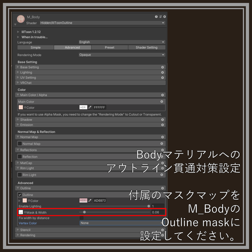Open the material help icon
252x252 pixels.
156,17
